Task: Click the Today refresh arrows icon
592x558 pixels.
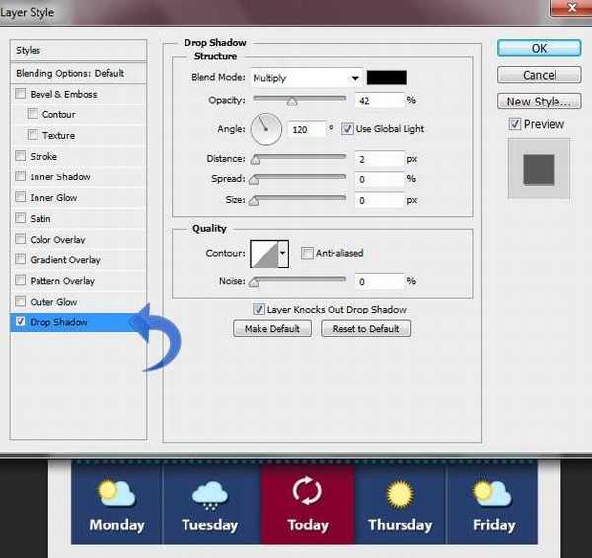Action: tap(307, 492)
